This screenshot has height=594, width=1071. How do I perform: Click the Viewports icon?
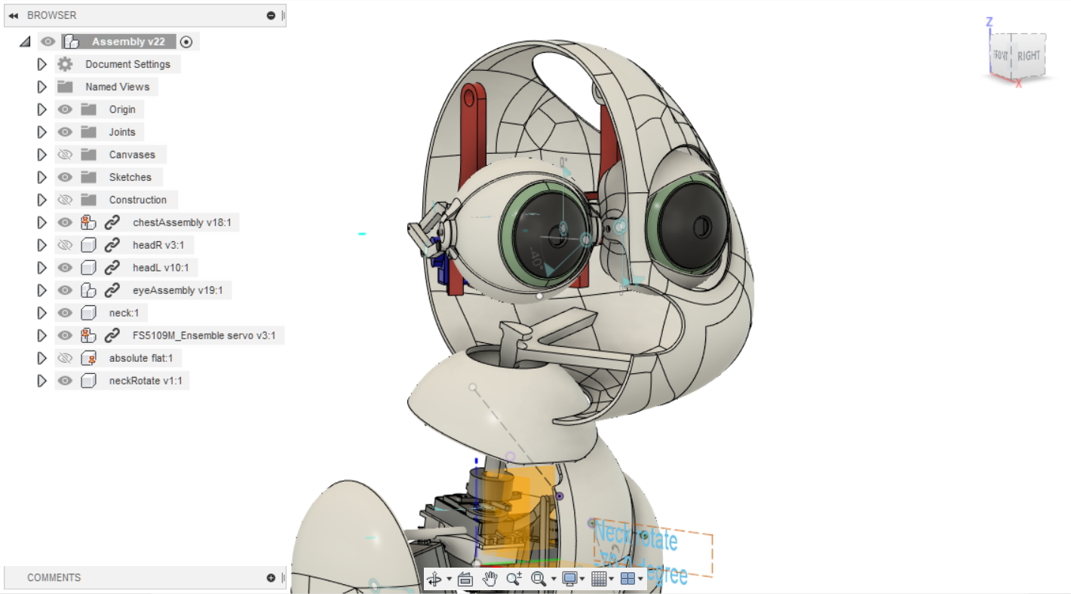(628, 579)
